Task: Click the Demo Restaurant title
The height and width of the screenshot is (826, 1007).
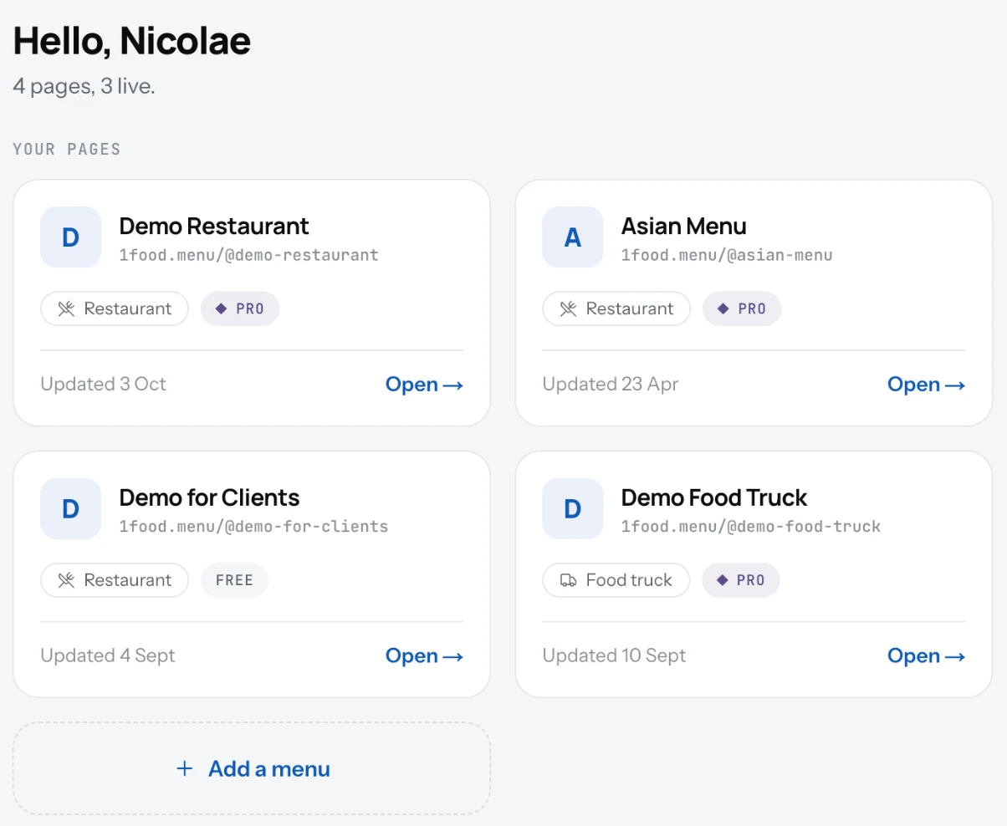Action: (x=214, y=226)
